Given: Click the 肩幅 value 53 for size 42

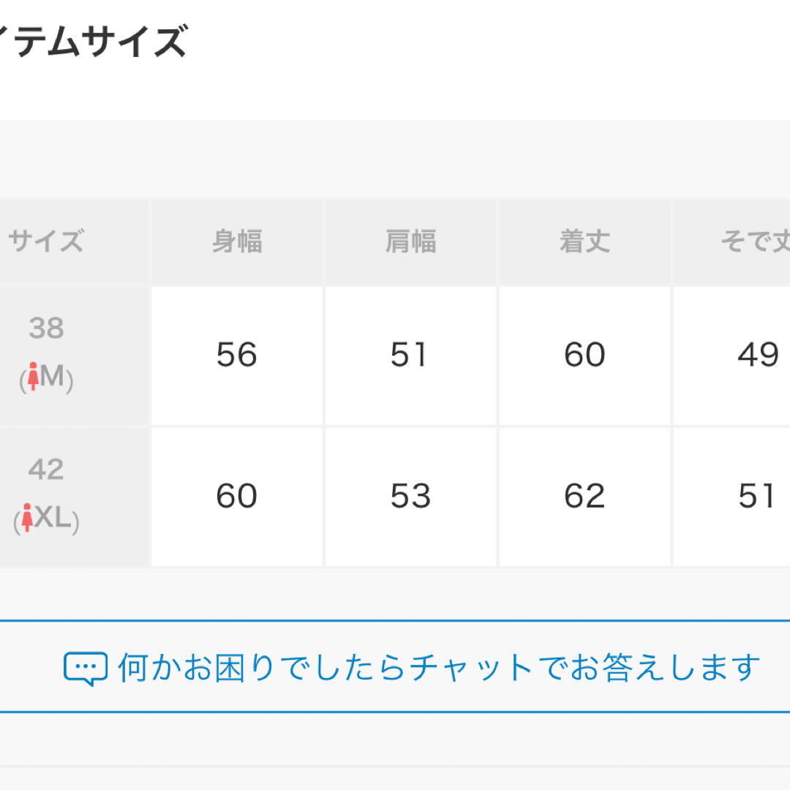Looking at the screenshot, I should [410, 497].
